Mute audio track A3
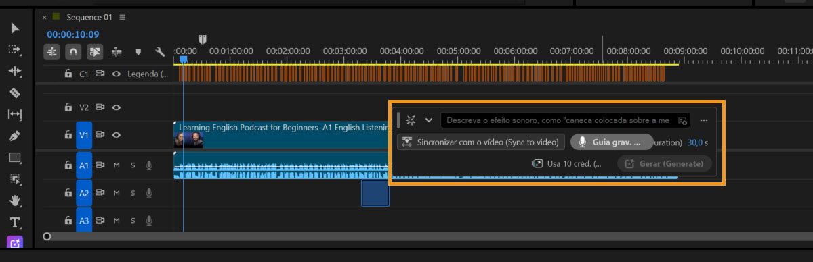The height and width of the screenshot is (262, 813). point(117,220)
